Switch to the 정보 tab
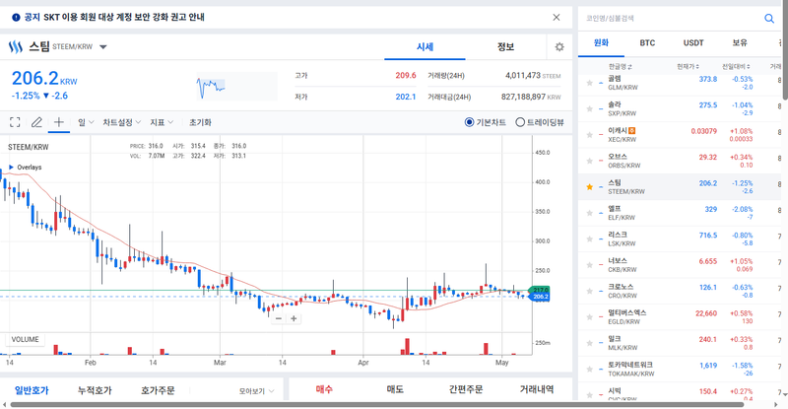Image resolution: width=788 pixels, height=409 pixels. [505, 46]
